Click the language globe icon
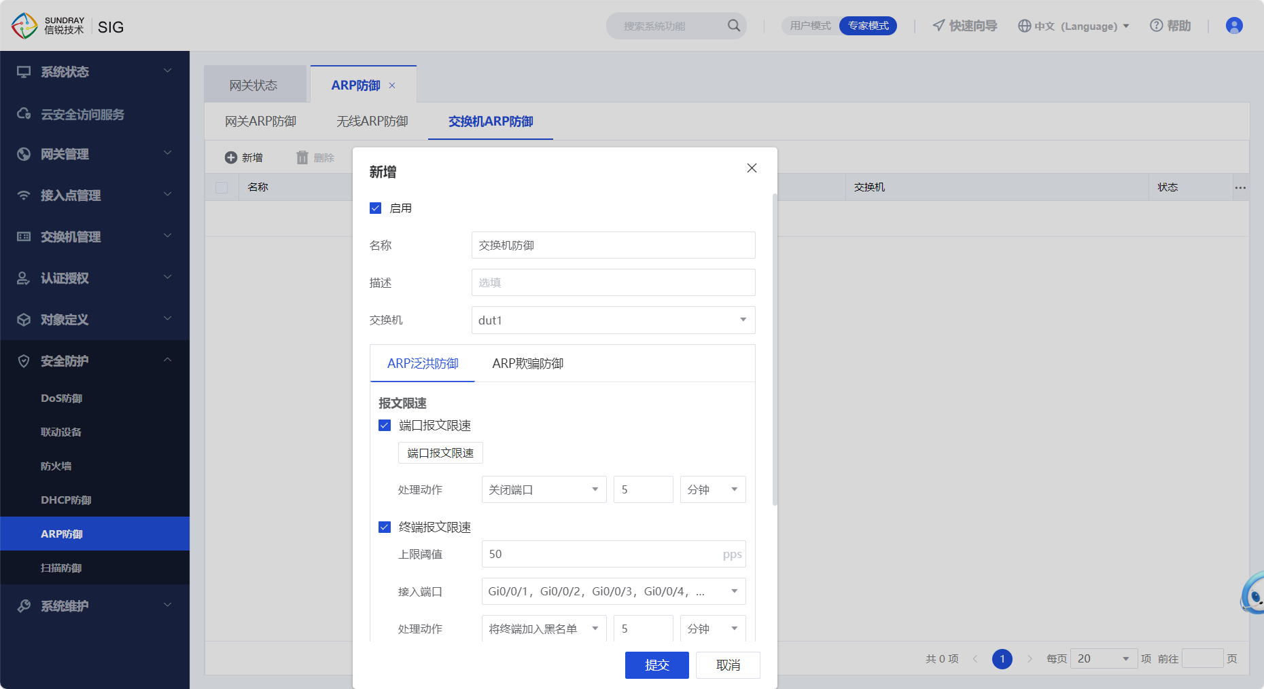1264x689 pixels. pos(1024,26)
